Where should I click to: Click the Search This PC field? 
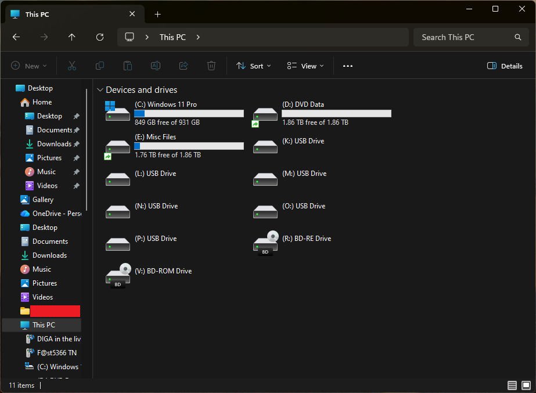pos(472,37)
